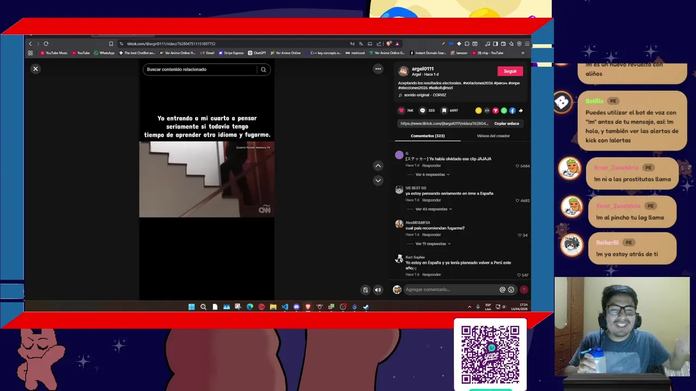Like Kurt Sophie's comment with 547 likes

pos(519,275)
